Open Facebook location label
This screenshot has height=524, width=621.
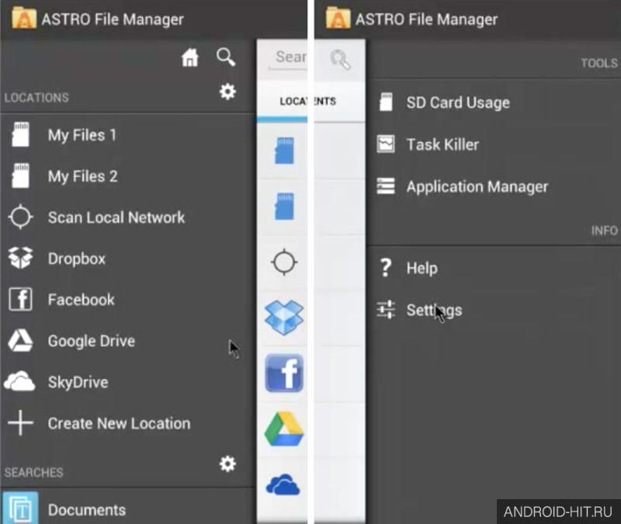pyautogui.click(x=82, y=300)
